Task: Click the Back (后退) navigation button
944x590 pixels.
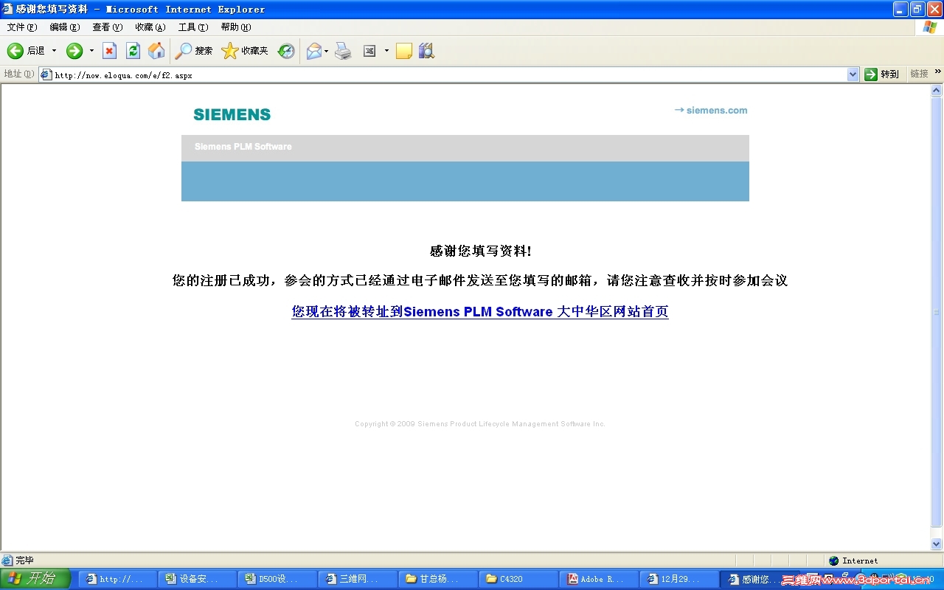Action: pos(26,51)
